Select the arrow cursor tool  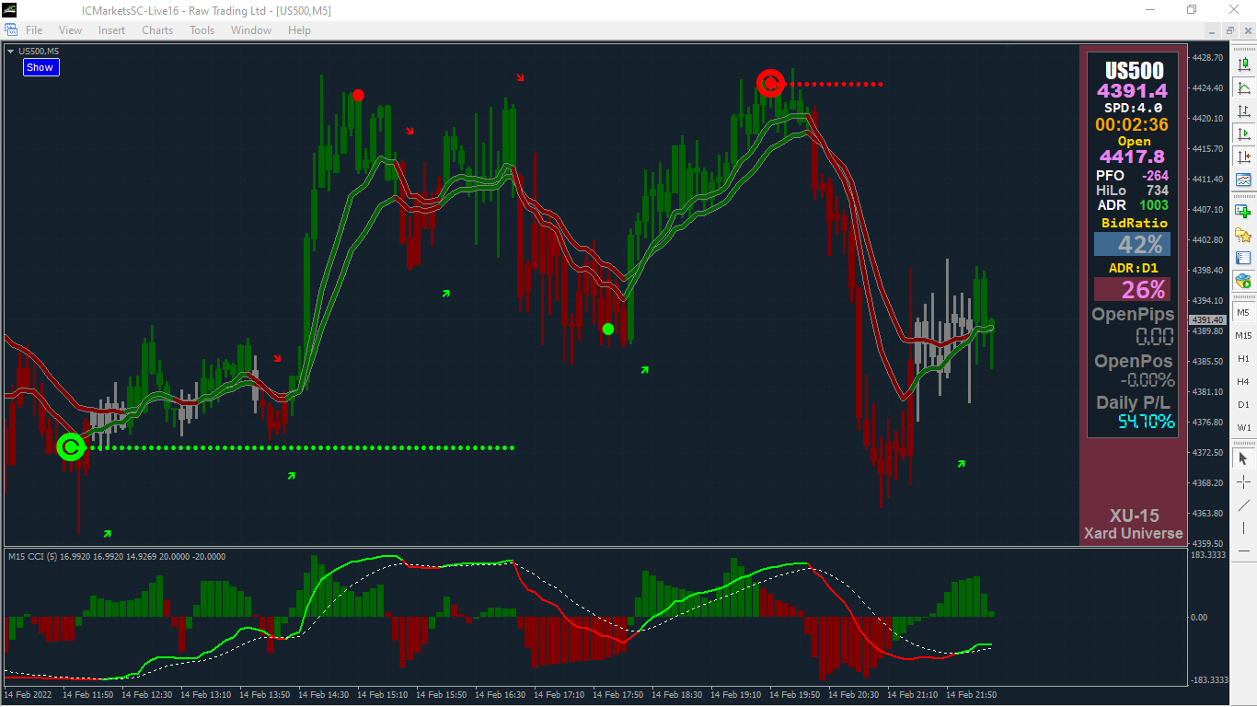[1244, 458]
